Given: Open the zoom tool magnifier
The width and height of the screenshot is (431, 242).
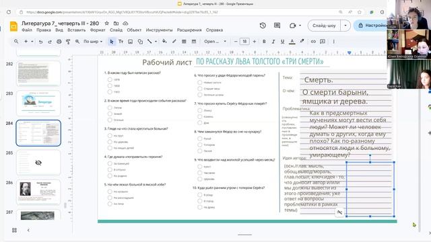Looking at the screenshot, I should [77, 42].
